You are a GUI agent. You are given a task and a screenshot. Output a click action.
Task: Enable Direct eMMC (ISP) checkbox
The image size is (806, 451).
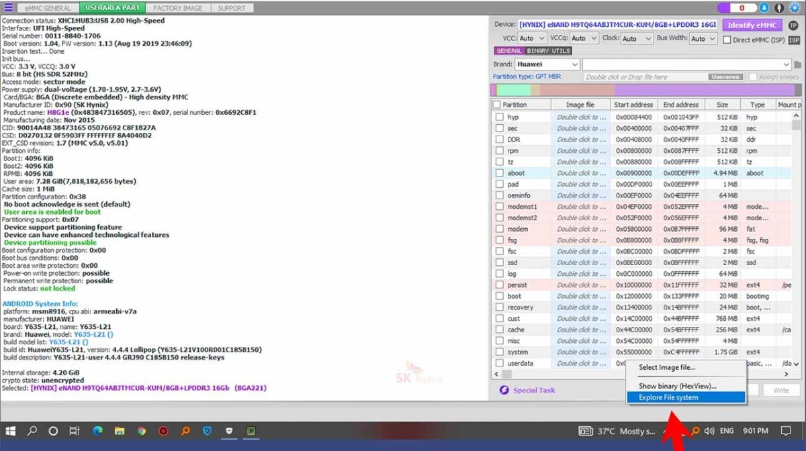tap(727, 40)
